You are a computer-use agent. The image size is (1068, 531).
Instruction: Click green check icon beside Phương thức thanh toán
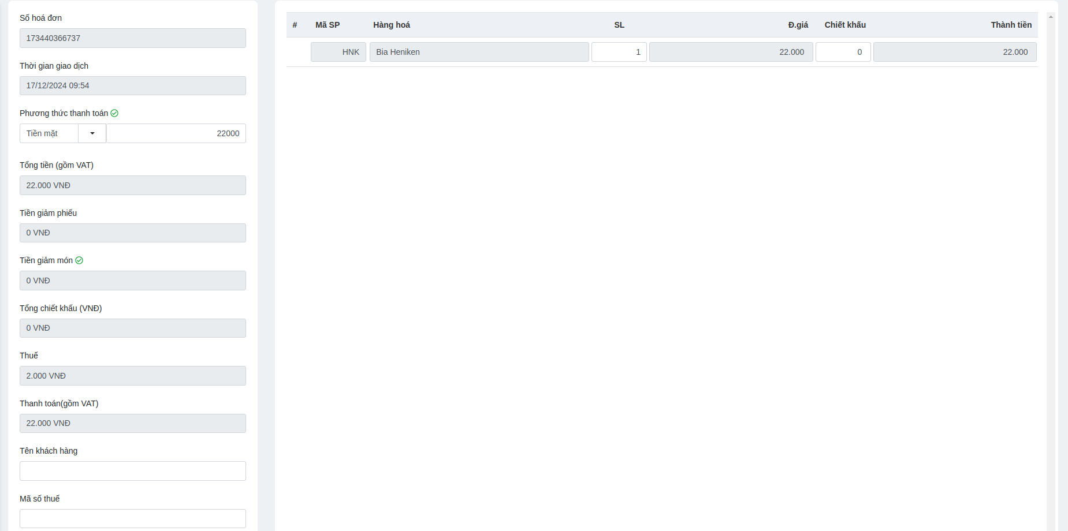(x=114, y=113)
